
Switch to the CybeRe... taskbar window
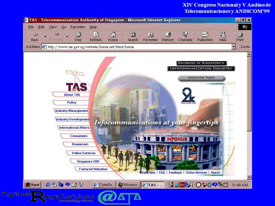[104, 185]
